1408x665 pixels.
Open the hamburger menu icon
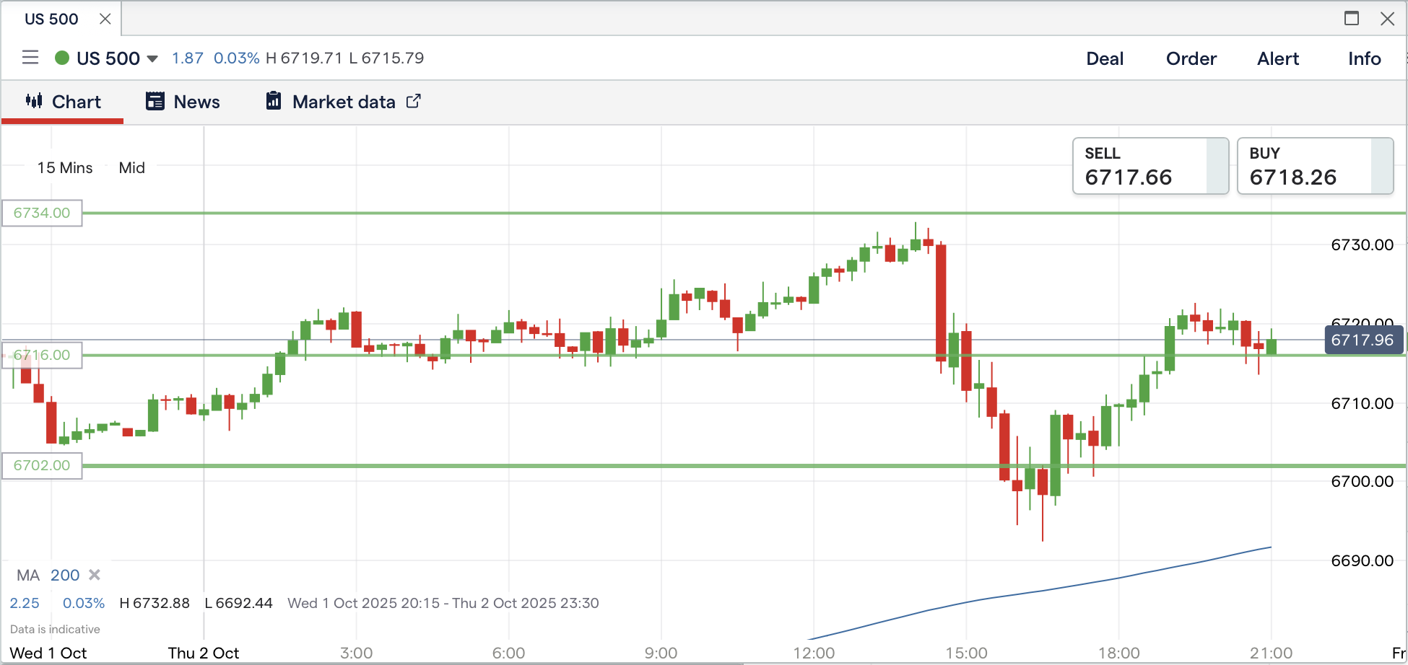click(30, 58)
